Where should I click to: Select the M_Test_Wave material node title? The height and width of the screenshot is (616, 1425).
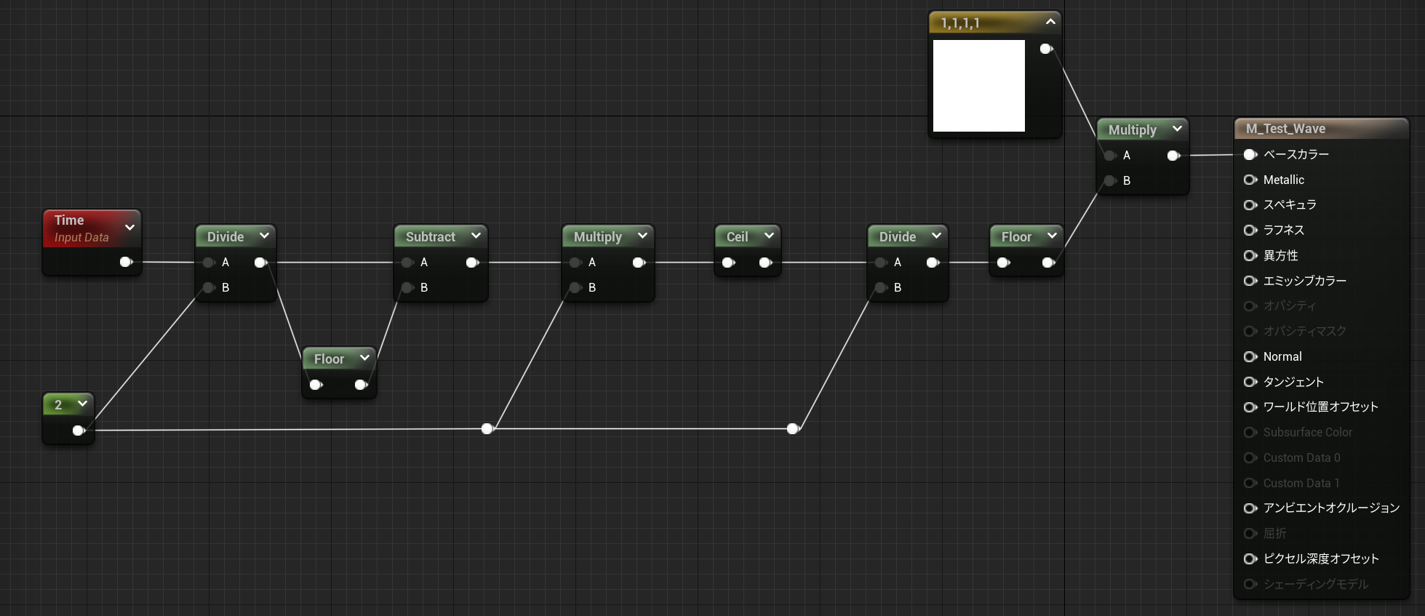[x=1285, y=129]
